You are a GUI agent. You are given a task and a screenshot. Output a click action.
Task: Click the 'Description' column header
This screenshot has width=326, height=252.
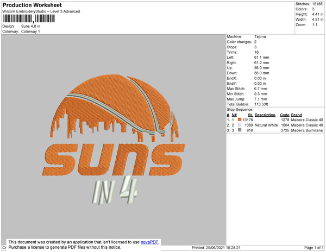[x=265, y=115]
